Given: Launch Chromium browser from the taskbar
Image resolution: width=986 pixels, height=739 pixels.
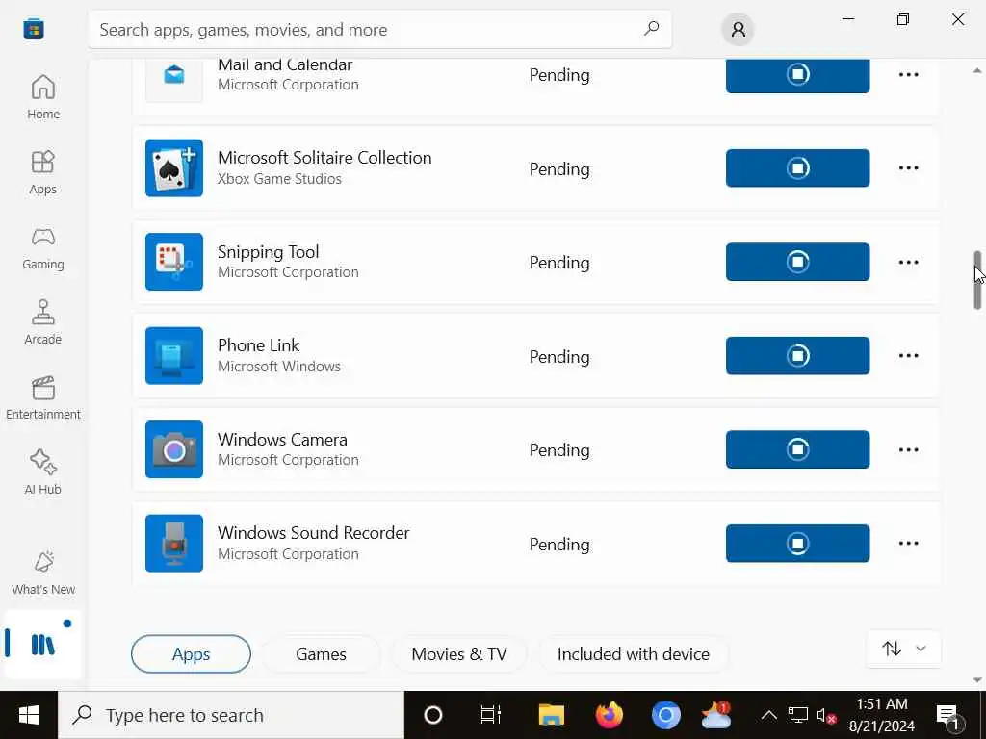Looking at the screenshot, I should tap(666, 715).
